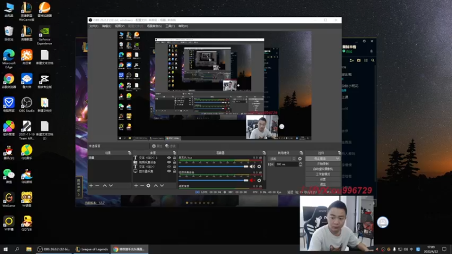The height and width of the screenshot is (254, 452).
Task: Open Windows Start menu
Action: point(6,249)
